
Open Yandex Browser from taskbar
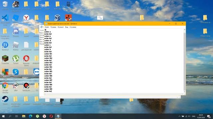click(44, 116)
